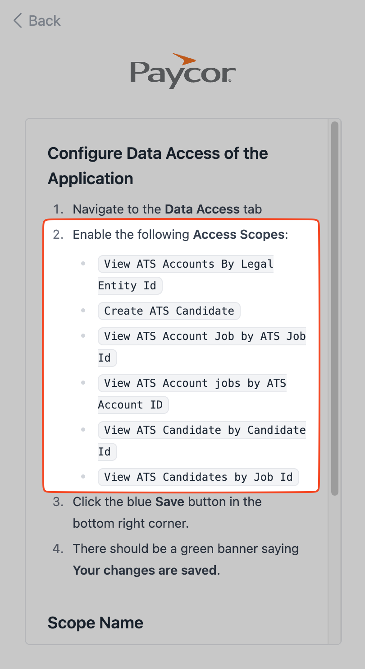This screenshot has width=365, height=669.
Task: Click the Scope Name heading
Action: click(x=96, y=623)
